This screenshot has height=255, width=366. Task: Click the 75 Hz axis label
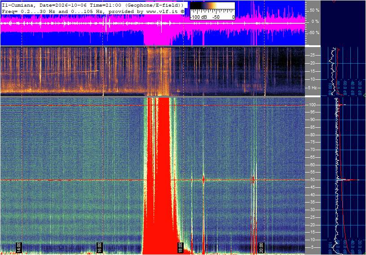coord(312,142)
